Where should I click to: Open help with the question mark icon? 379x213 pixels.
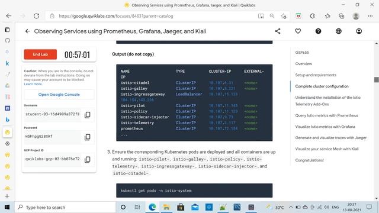pos(318,31)
